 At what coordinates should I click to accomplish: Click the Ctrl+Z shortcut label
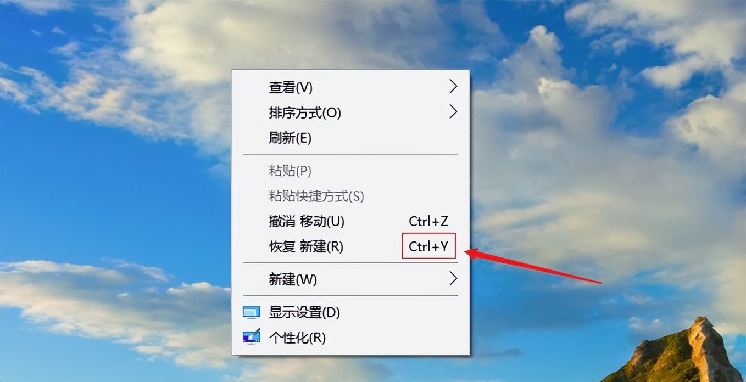(428, 221)
